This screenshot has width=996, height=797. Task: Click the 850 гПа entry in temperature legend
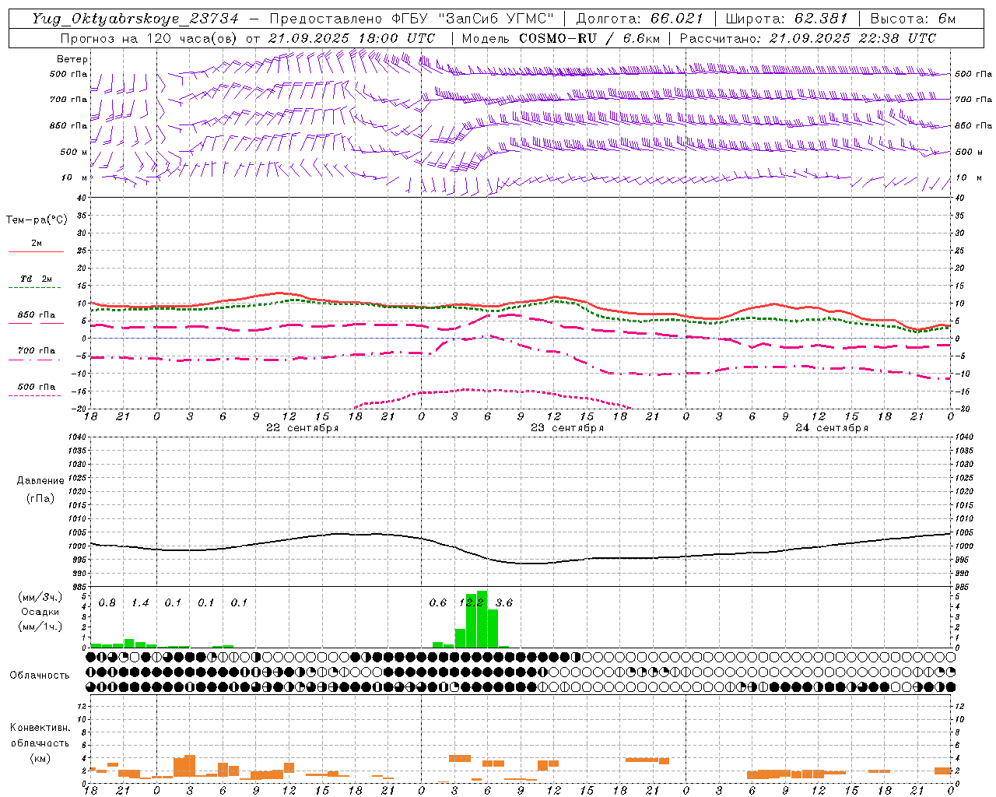click(x=37, y=315)
